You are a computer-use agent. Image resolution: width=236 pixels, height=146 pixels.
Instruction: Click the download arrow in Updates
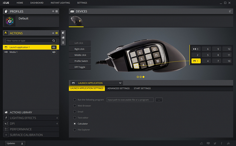coord(22,143)
